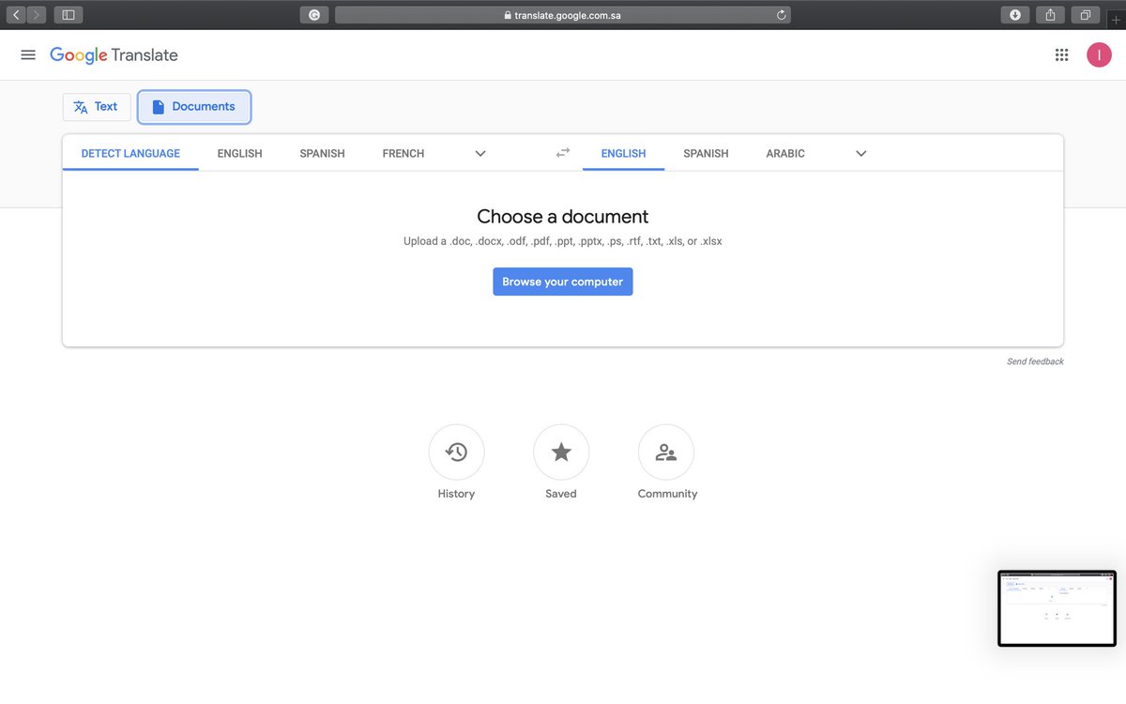This screenshot has height=704, width=1126.
Task: Reload the page from address bar
Action: pyautogui.click(x=781, y=15)
